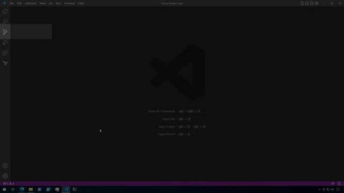Open the File menu
The height and width of the screenshot is (193, 344).
pyautogui.click(x=11, y=3)
